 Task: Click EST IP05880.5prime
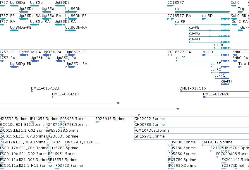tap(171, 157)
